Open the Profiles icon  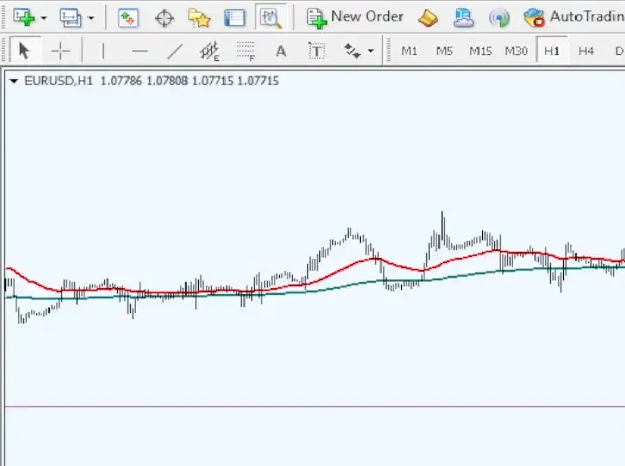click(x=70, y=17)
